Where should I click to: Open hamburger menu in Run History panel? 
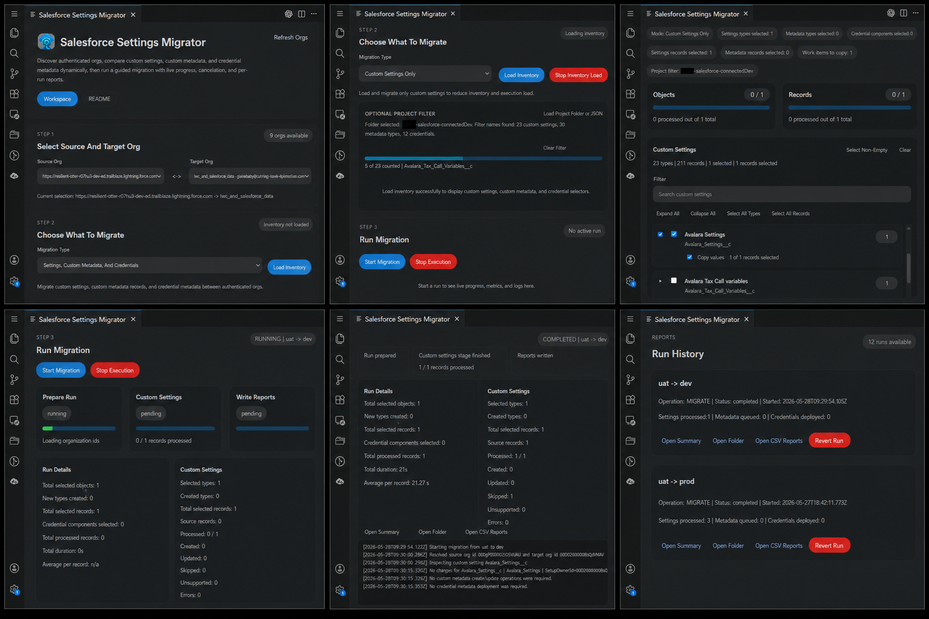point(630,319)
